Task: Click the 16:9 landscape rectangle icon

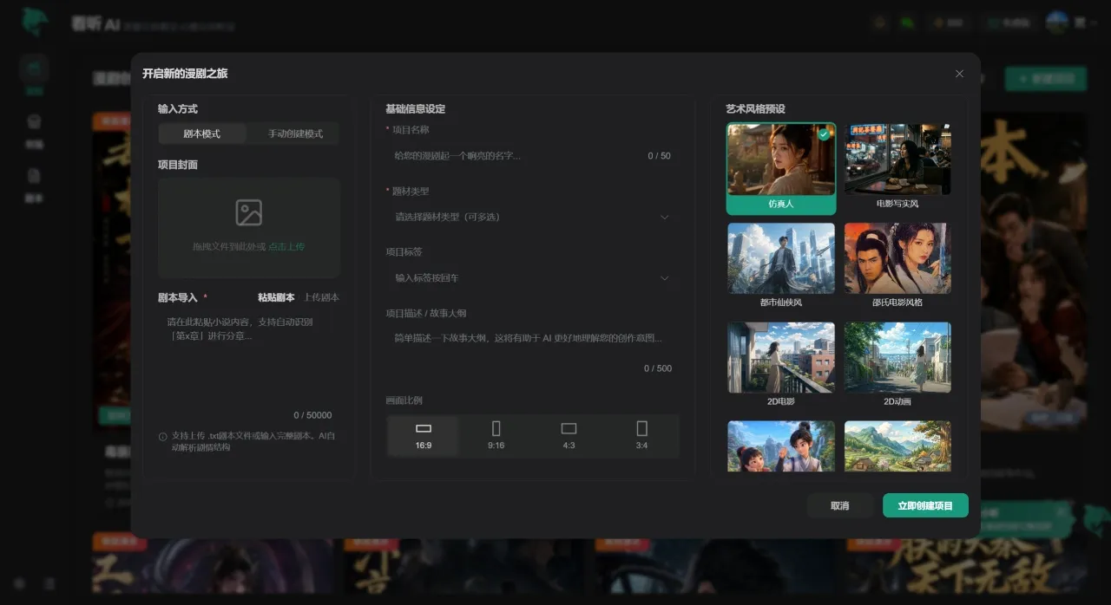Action: (x=424, y=428)
